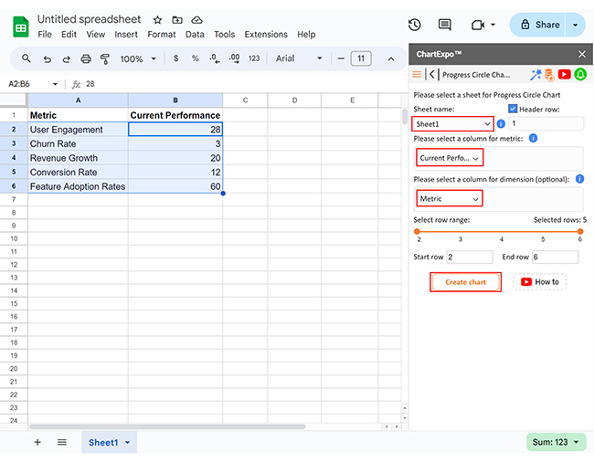Star the Untitled spreadsheet
The width and height of the screenshot is (594, 463).
pos(157,20)
